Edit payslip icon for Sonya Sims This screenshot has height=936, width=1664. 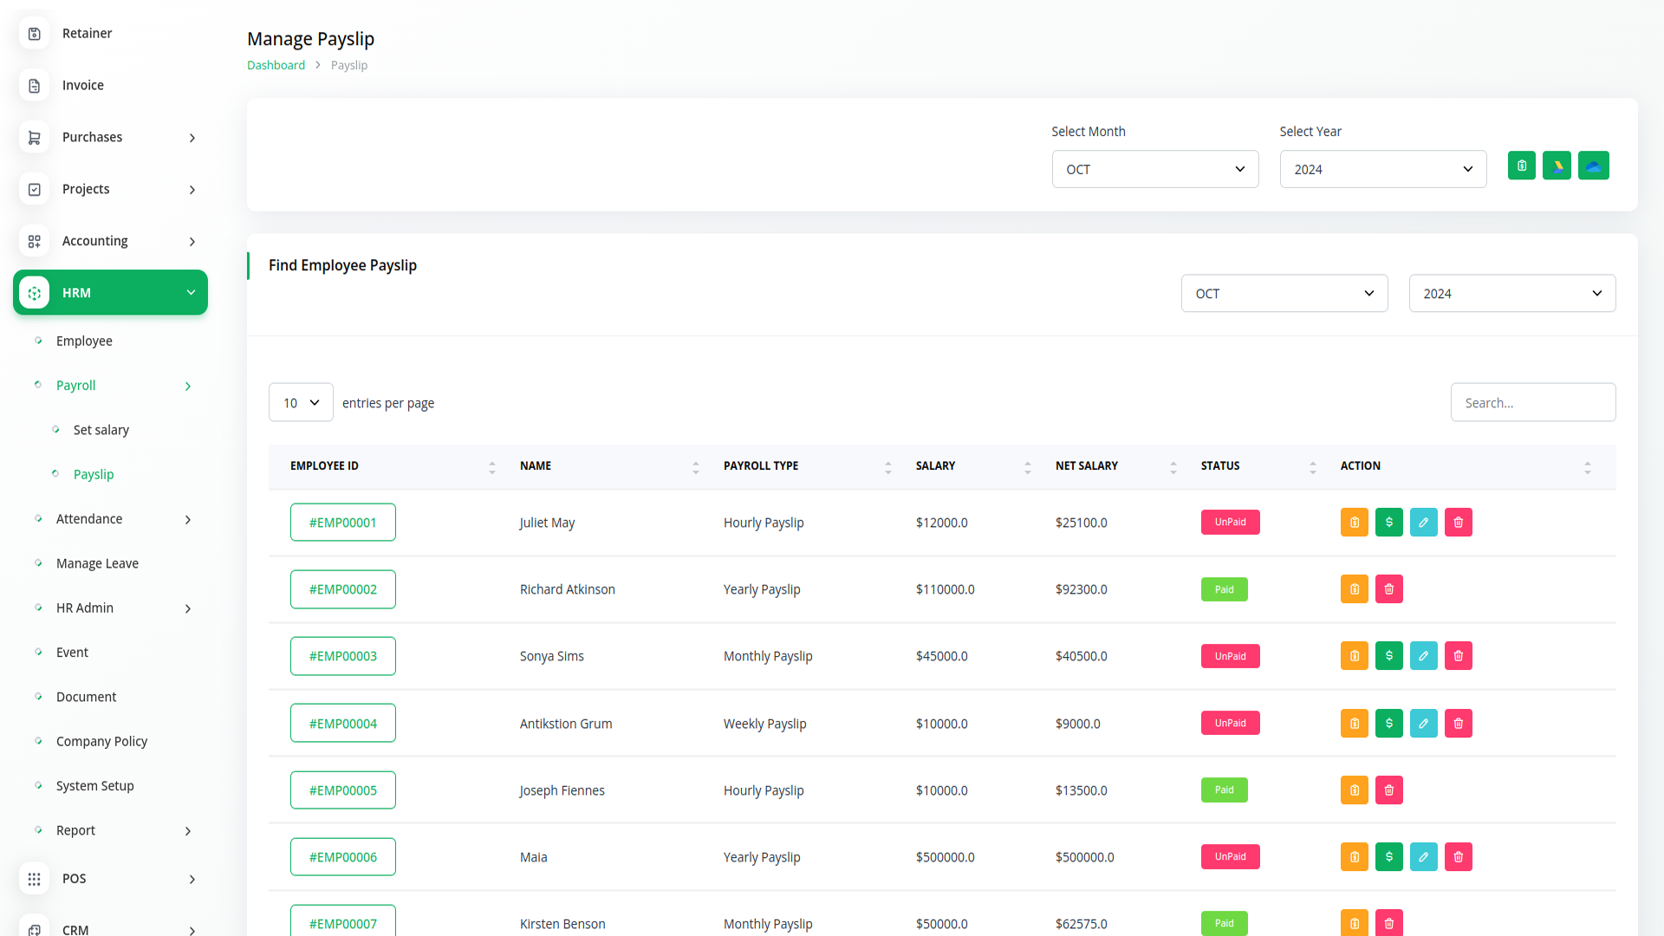click(1424, 656)
